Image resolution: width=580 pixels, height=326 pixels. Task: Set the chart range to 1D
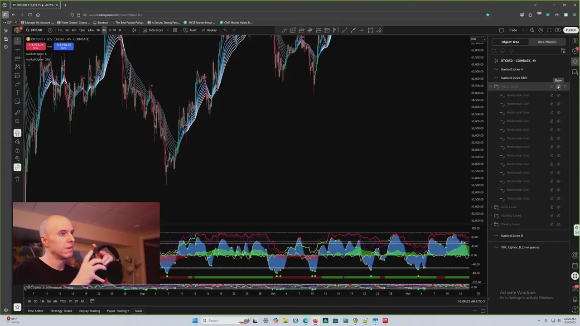[29, 301]
